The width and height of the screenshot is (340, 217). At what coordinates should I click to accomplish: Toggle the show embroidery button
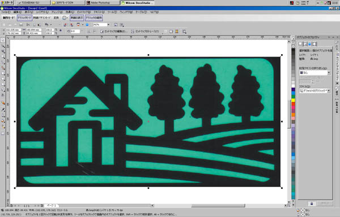pos(77,18)
